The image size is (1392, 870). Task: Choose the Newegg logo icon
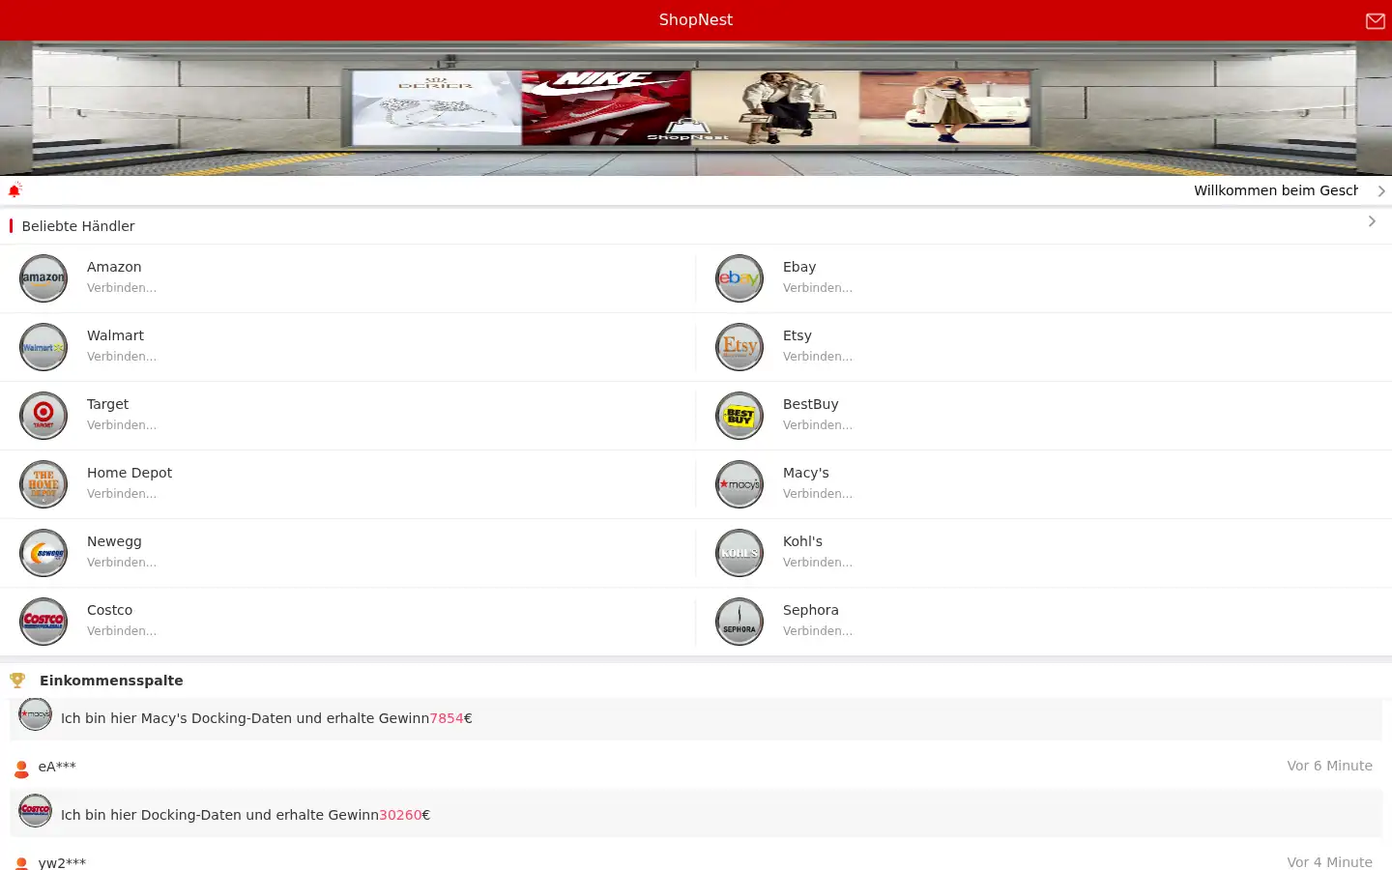click(x=43, y=553)
